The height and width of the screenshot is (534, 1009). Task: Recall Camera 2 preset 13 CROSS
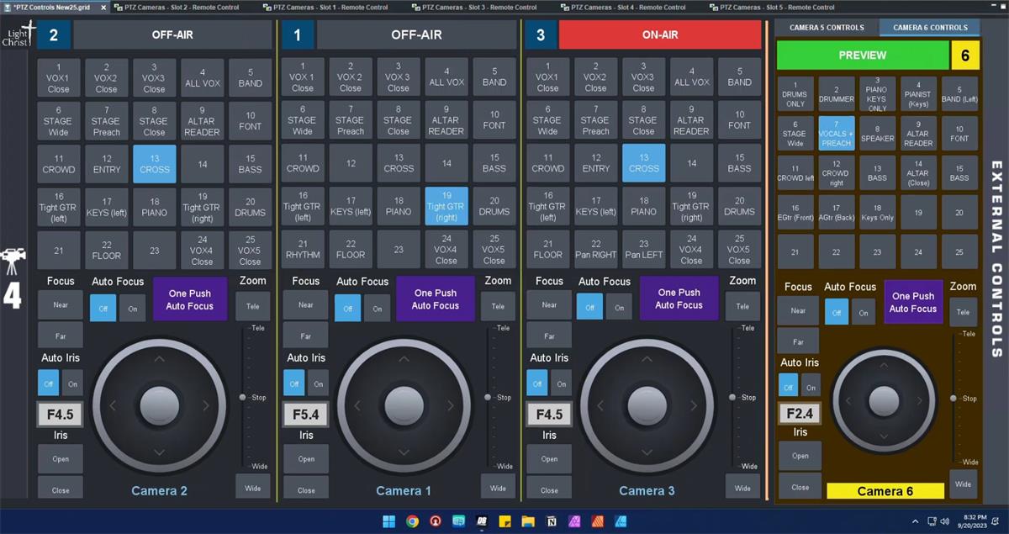[x=155, y=163]
